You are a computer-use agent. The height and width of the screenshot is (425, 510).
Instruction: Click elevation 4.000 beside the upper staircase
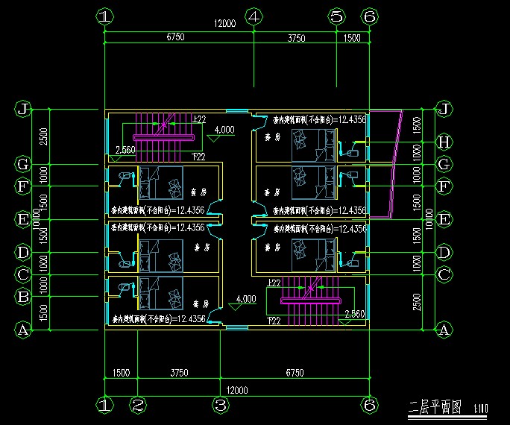click(x=224, y=130)
